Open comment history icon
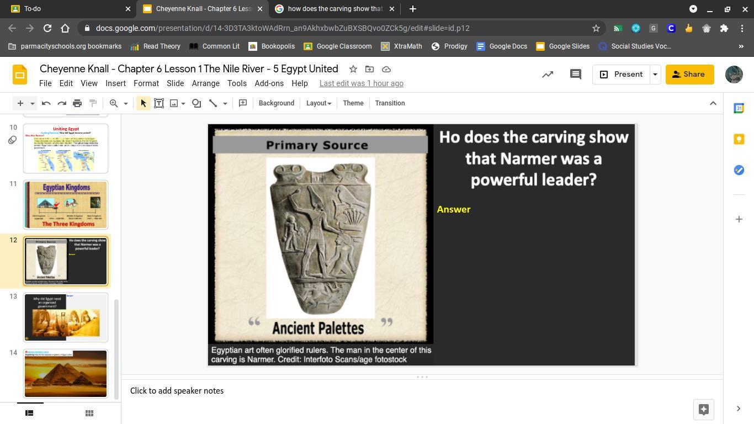The height and width of the screenshot is (424, 754). tap(575, 75)
